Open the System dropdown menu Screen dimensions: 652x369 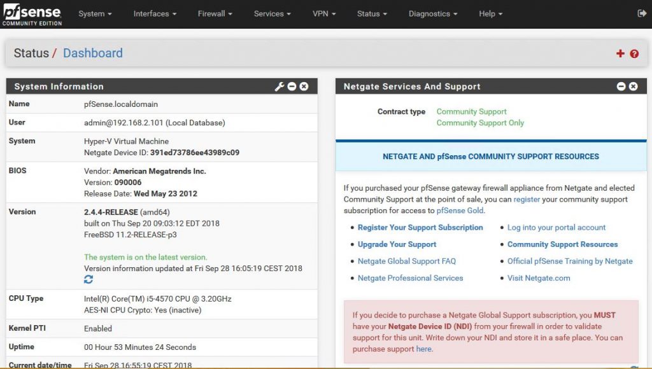[95, 13]
